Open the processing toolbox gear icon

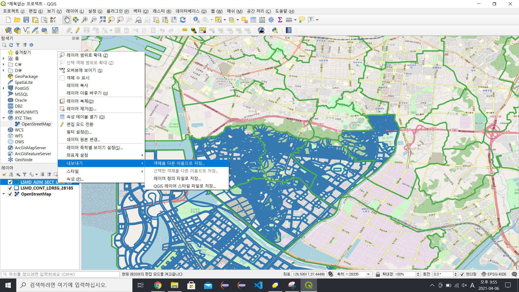coord(271,20)
